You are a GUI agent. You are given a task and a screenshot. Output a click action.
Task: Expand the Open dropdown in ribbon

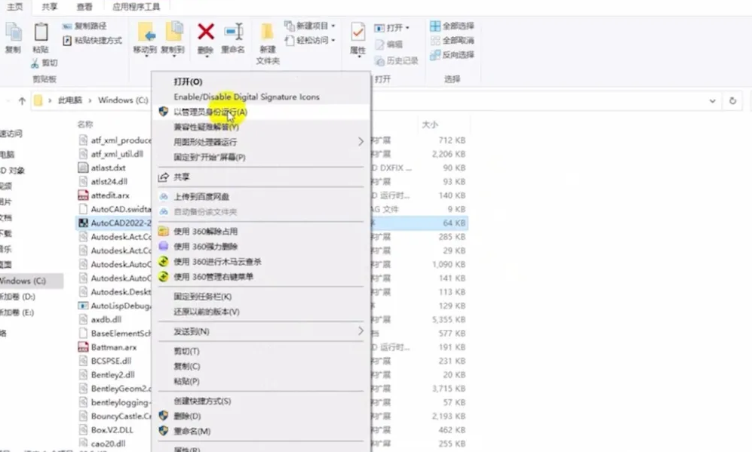pos(391,28)
